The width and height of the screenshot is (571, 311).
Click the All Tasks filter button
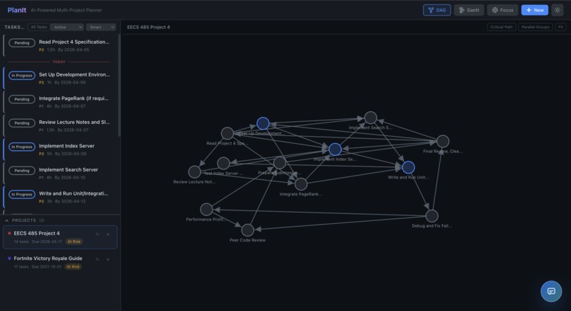click(38, 27)
